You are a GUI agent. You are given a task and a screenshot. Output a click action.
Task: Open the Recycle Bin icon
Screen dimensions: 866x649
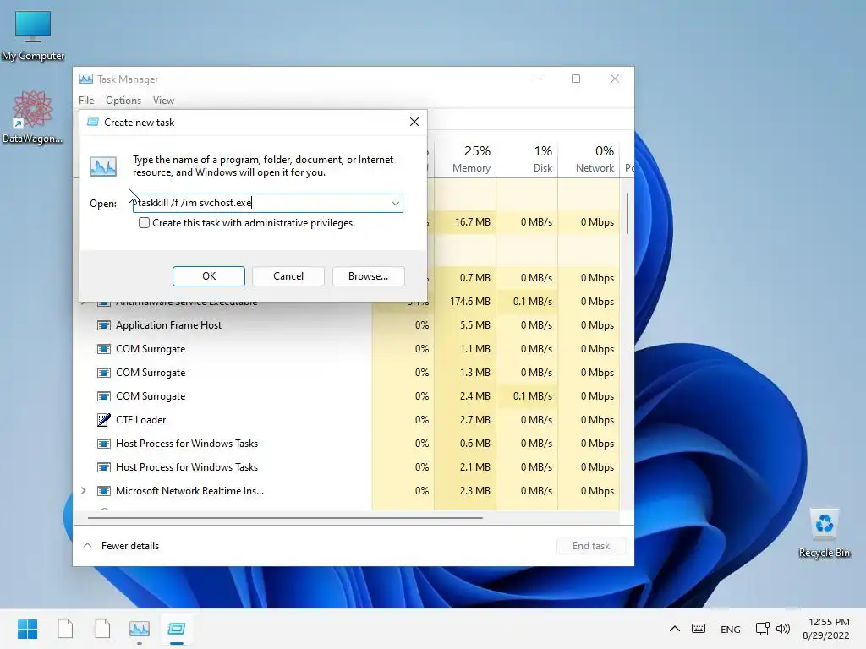click(x=824, y=533)
